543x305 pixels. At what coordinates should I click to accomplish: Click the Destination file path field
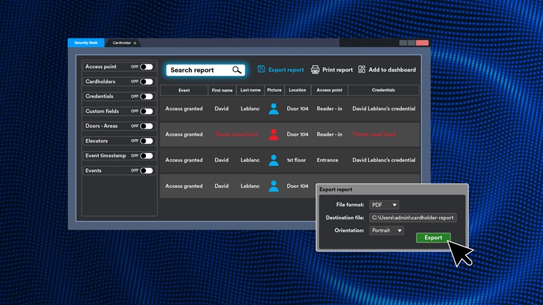point(413,218)
